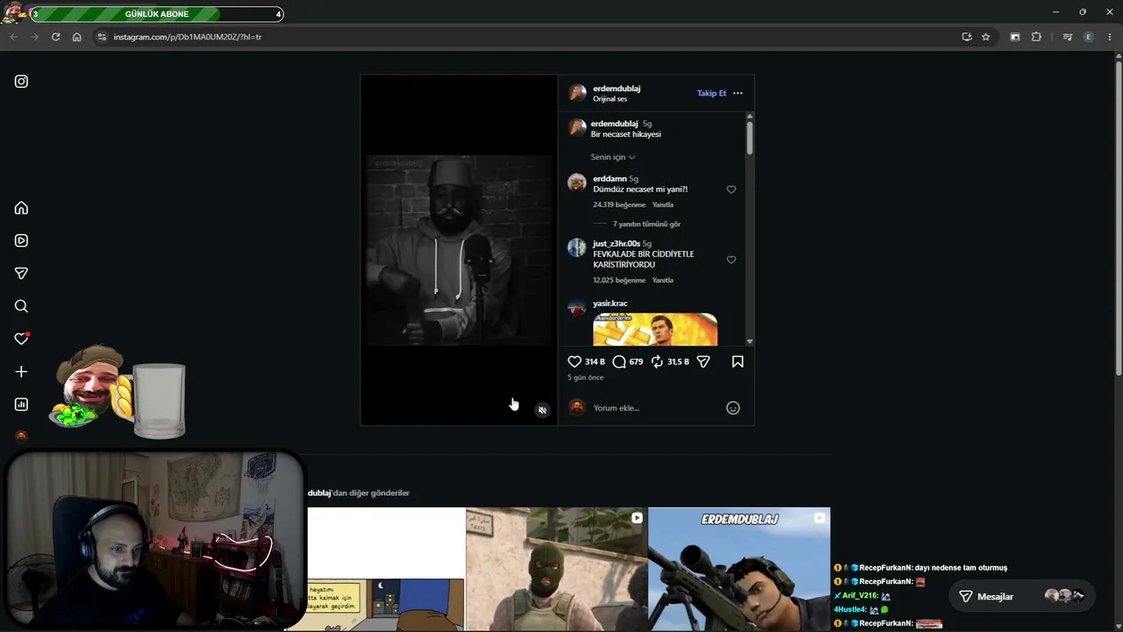The image size is (1123, 632).
Task: Share post via paper plane under the video
Action: pos(703,362)
